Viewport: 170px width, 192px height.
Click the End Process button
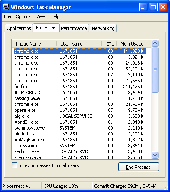point(138,167)
